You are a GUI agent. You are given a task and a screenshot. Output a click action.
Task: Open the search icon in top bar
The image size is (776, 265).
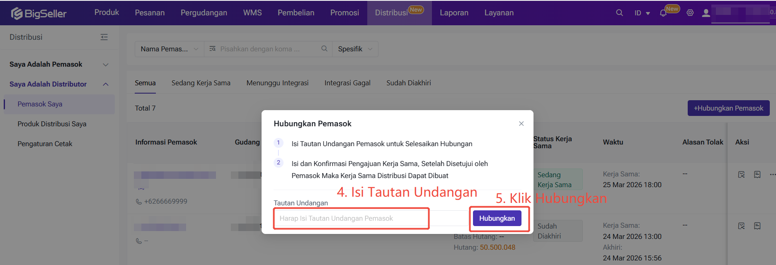coord(619,13)
